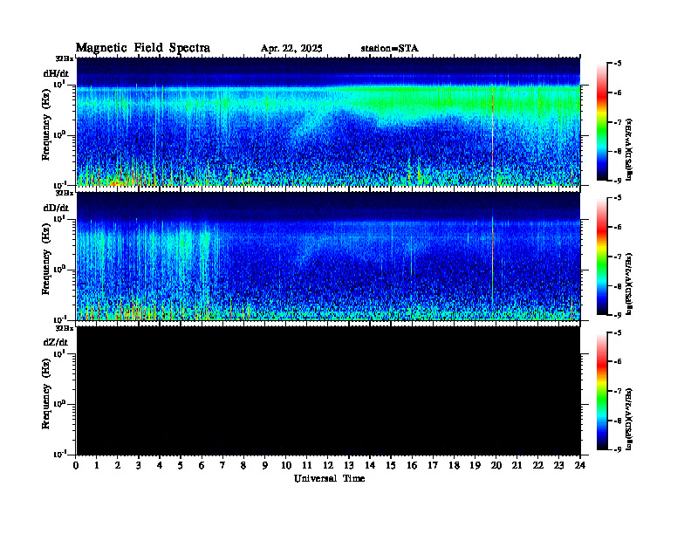Click hour tick label "4" on time axis
Image resolution: width=691 pixels, height=534 pixels.
pos(160,465)
